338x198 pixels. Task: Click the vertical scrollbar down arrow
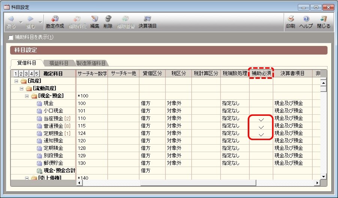coord(323,176)
